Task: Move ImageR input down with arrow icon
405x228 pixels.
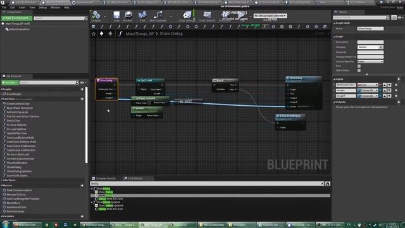Action: point(389,96)
